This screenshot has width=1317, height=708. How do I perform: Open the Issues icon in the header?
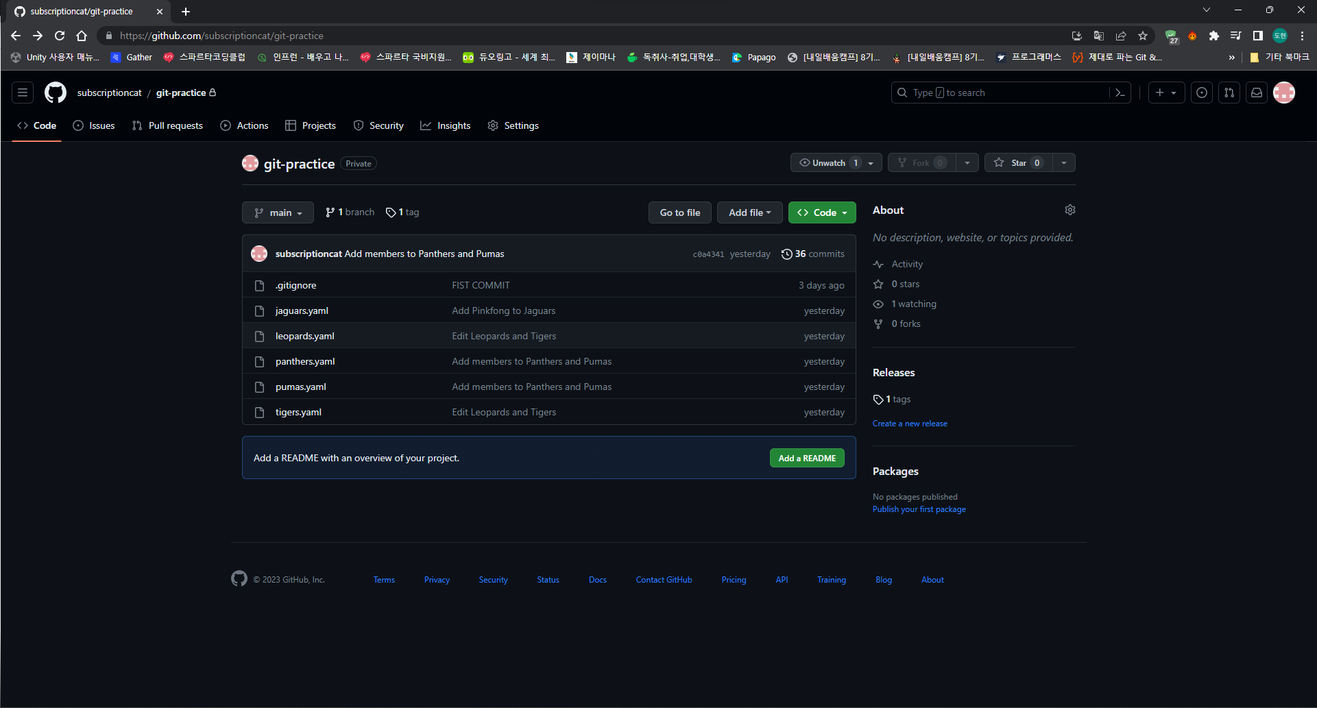click(1202, 93)
